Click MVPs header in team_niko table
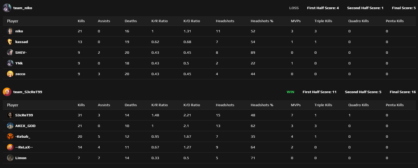418x168 pixels. coord(296,21)
